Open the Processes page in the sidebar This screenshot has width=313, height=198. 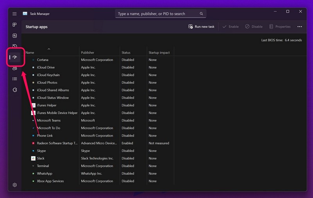click(14, 25)
